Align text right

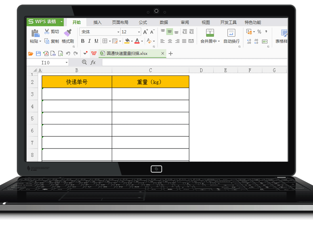[x=177, y=41]
